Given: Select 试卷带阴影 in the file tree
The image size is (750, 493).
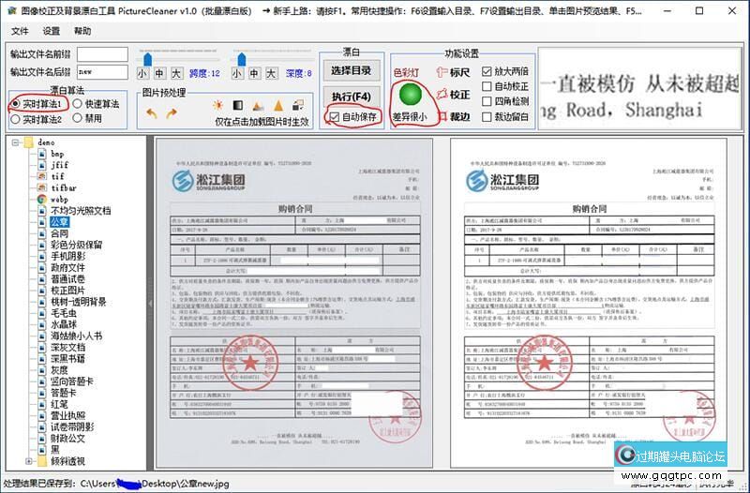Looking at the screenshot, I should (72, 427).
